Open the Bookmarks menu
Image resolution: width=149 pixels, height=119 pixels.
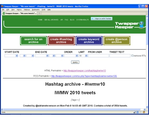pyautogui.click(x=36, y=10)
